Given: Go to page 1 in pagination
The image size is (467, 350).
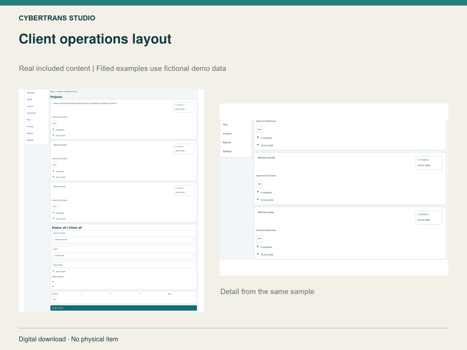Looking at the screenshot, I should [81, 294].
